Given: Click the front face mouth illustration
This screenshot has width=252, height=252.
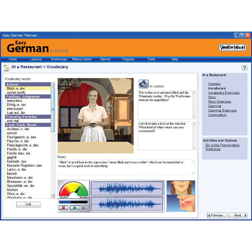Looking at the screenshot, I should [x=181, y=188].
